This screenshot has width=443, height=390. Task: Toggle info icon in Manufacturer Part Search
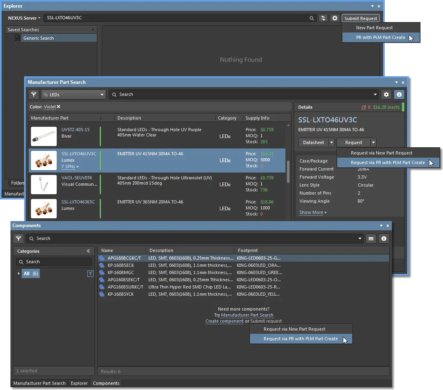399,94
